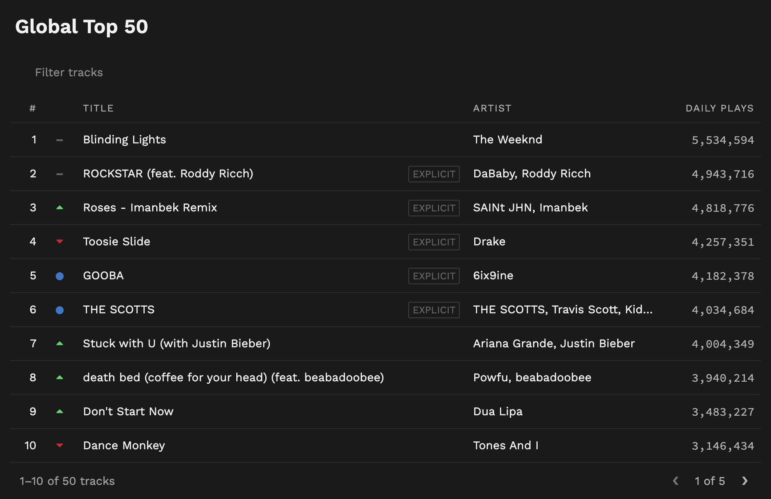Click the blue new-entry dot for GOOBA

tap(60, 276)
